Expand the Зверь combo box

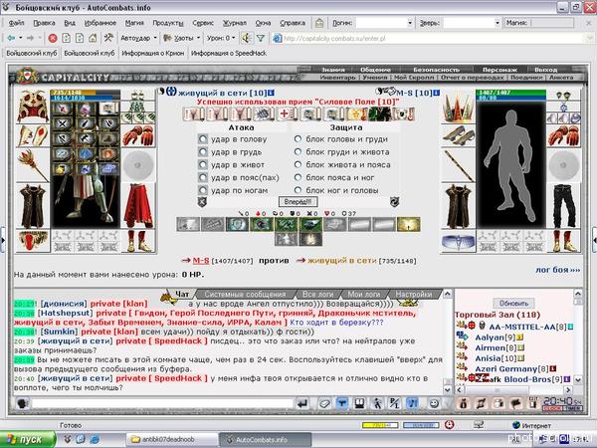click(x=497, y=23)
